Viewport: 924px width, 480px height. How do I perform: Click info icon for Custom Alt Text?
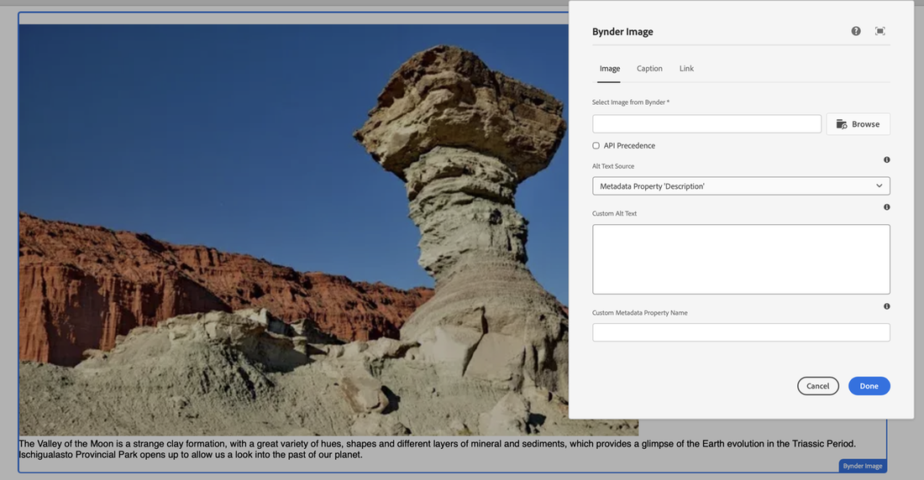point(887,206)
